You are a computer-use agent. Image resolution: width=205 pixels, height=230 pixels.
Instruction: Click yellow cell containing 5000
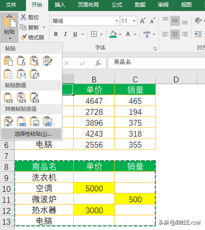(94, 188)
